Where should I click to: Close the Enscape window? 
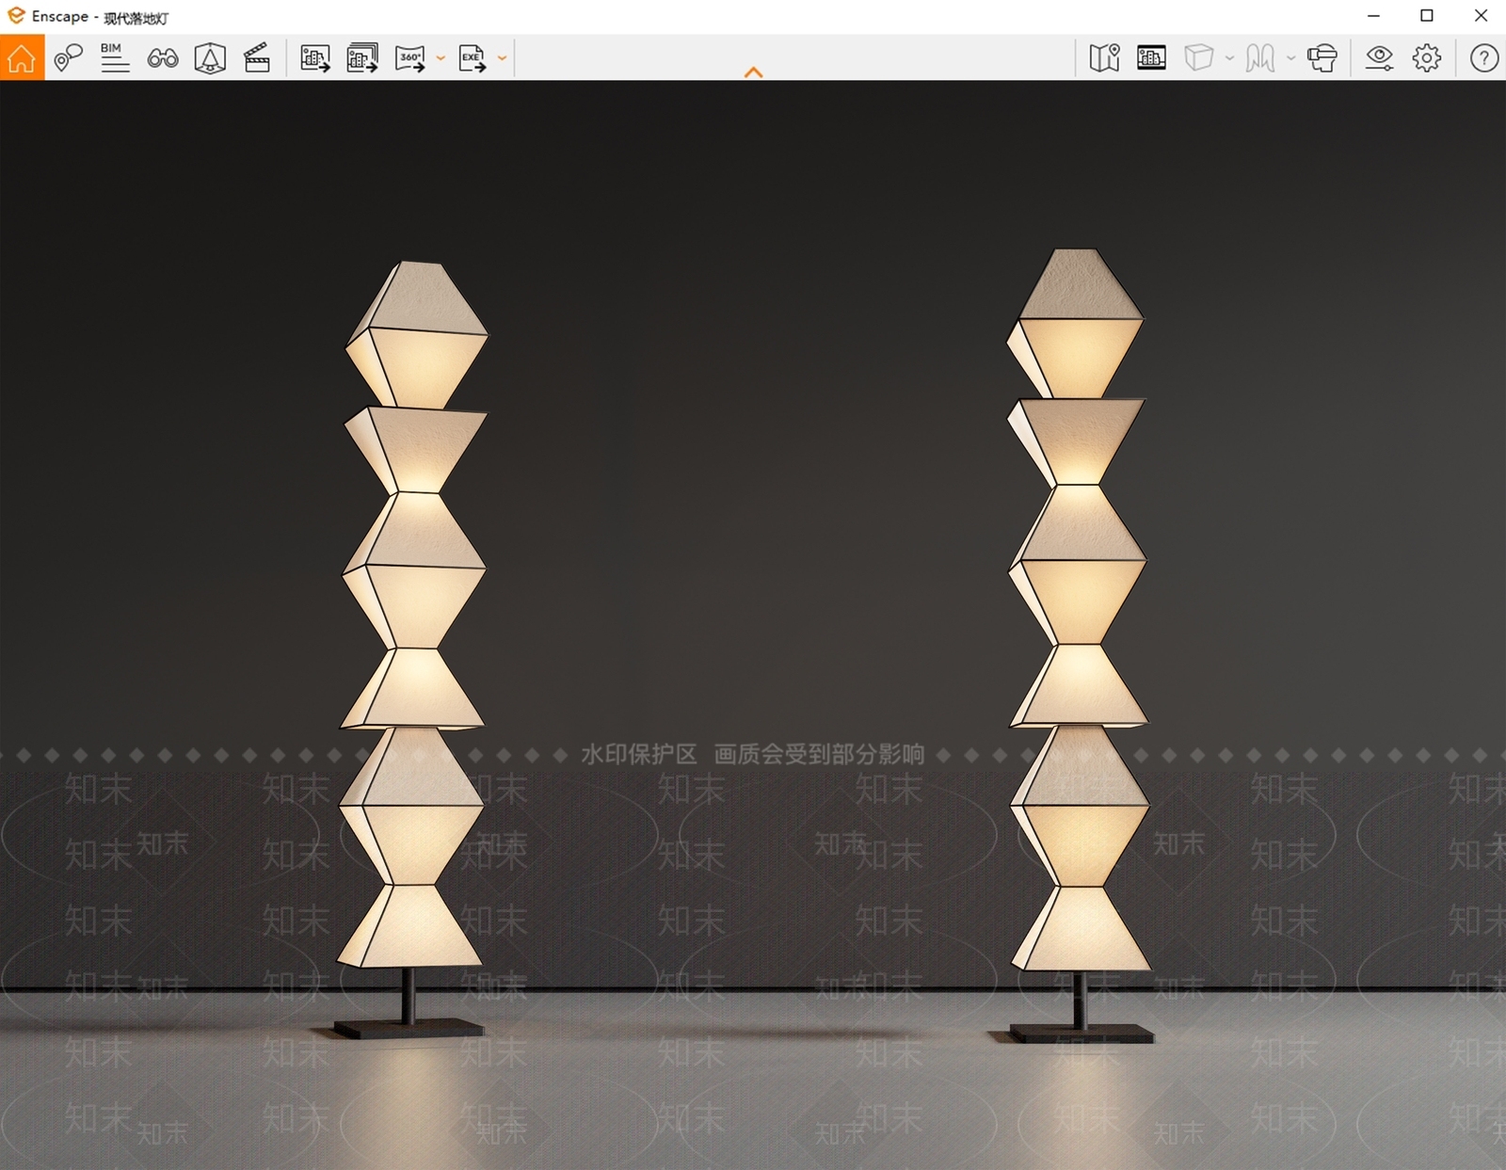(1481, 16)
